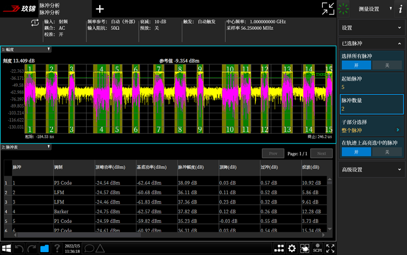The height and width of the screenshot is (255, 407).
Task: Select the Barker modulation cell
Action: pyautogui.click(x=74, y=211)
